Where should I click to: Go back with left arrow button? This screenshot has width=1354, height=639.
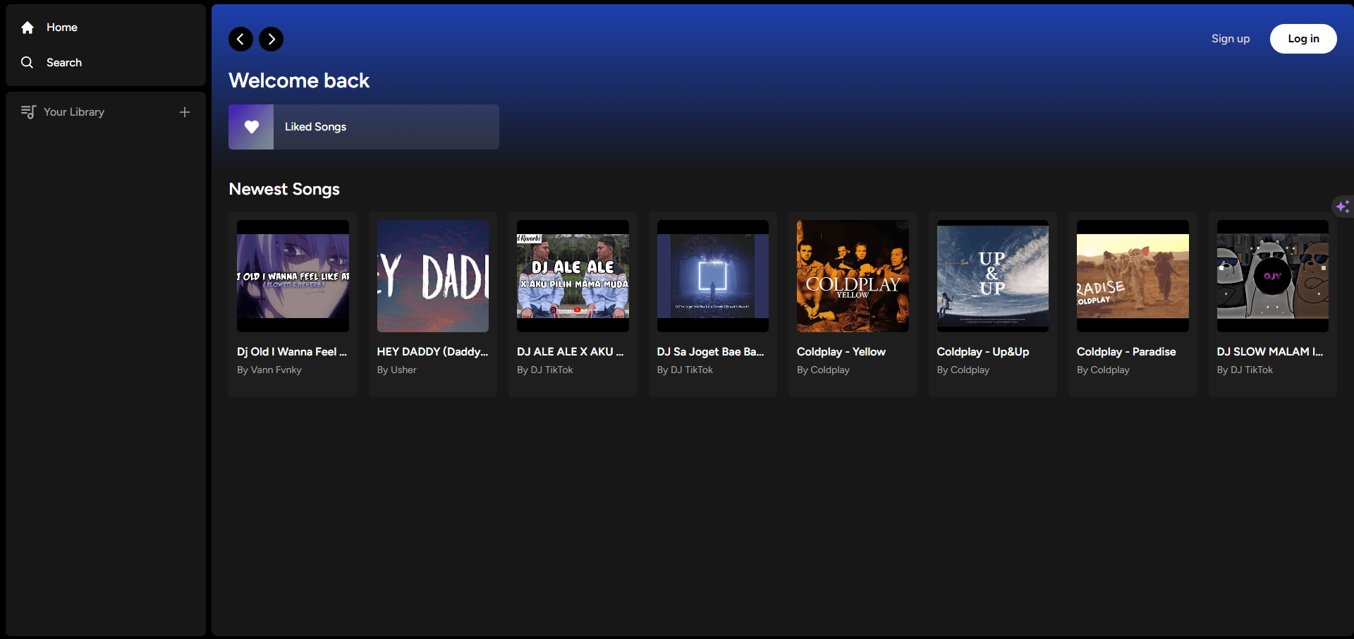click(x=240, y=39)
